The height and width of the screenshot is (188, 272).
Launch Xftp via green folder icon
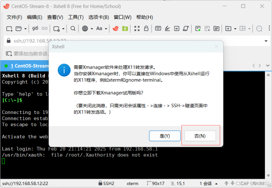point(125,29)
